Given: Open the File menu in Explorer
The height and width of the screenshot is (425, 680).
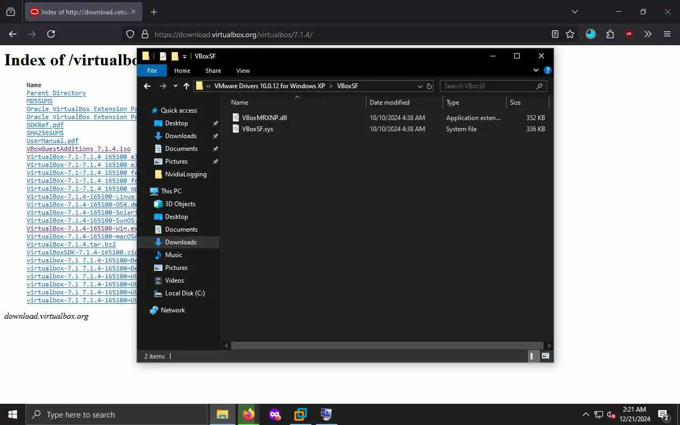Looking at the screenshot, I should pyautogui.click(x=152, y=71).
